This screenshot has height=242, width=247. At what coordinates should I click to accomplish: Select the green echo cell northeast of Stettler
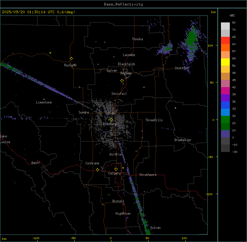pos(191,39)
